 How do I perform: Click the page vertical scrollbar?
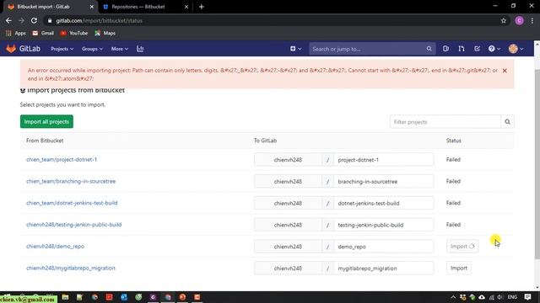[x=537, y=165]
